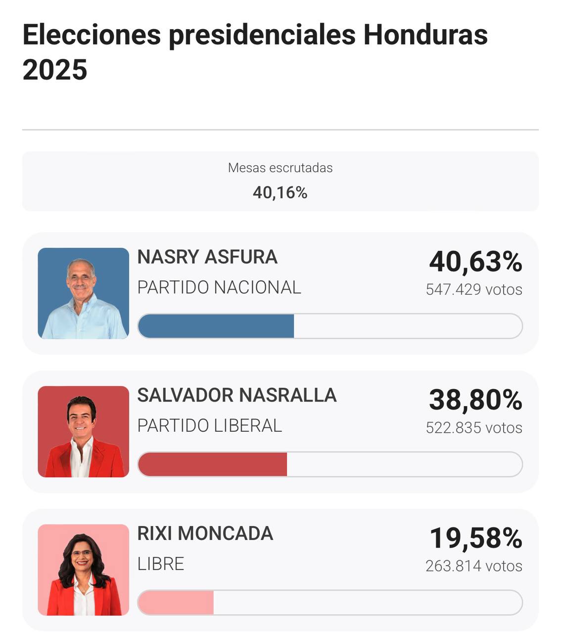Click Nasralla's 38,80% percentage
Image resolution: width=561 pixels, height=633 pixels.
(x=475, y=400)
